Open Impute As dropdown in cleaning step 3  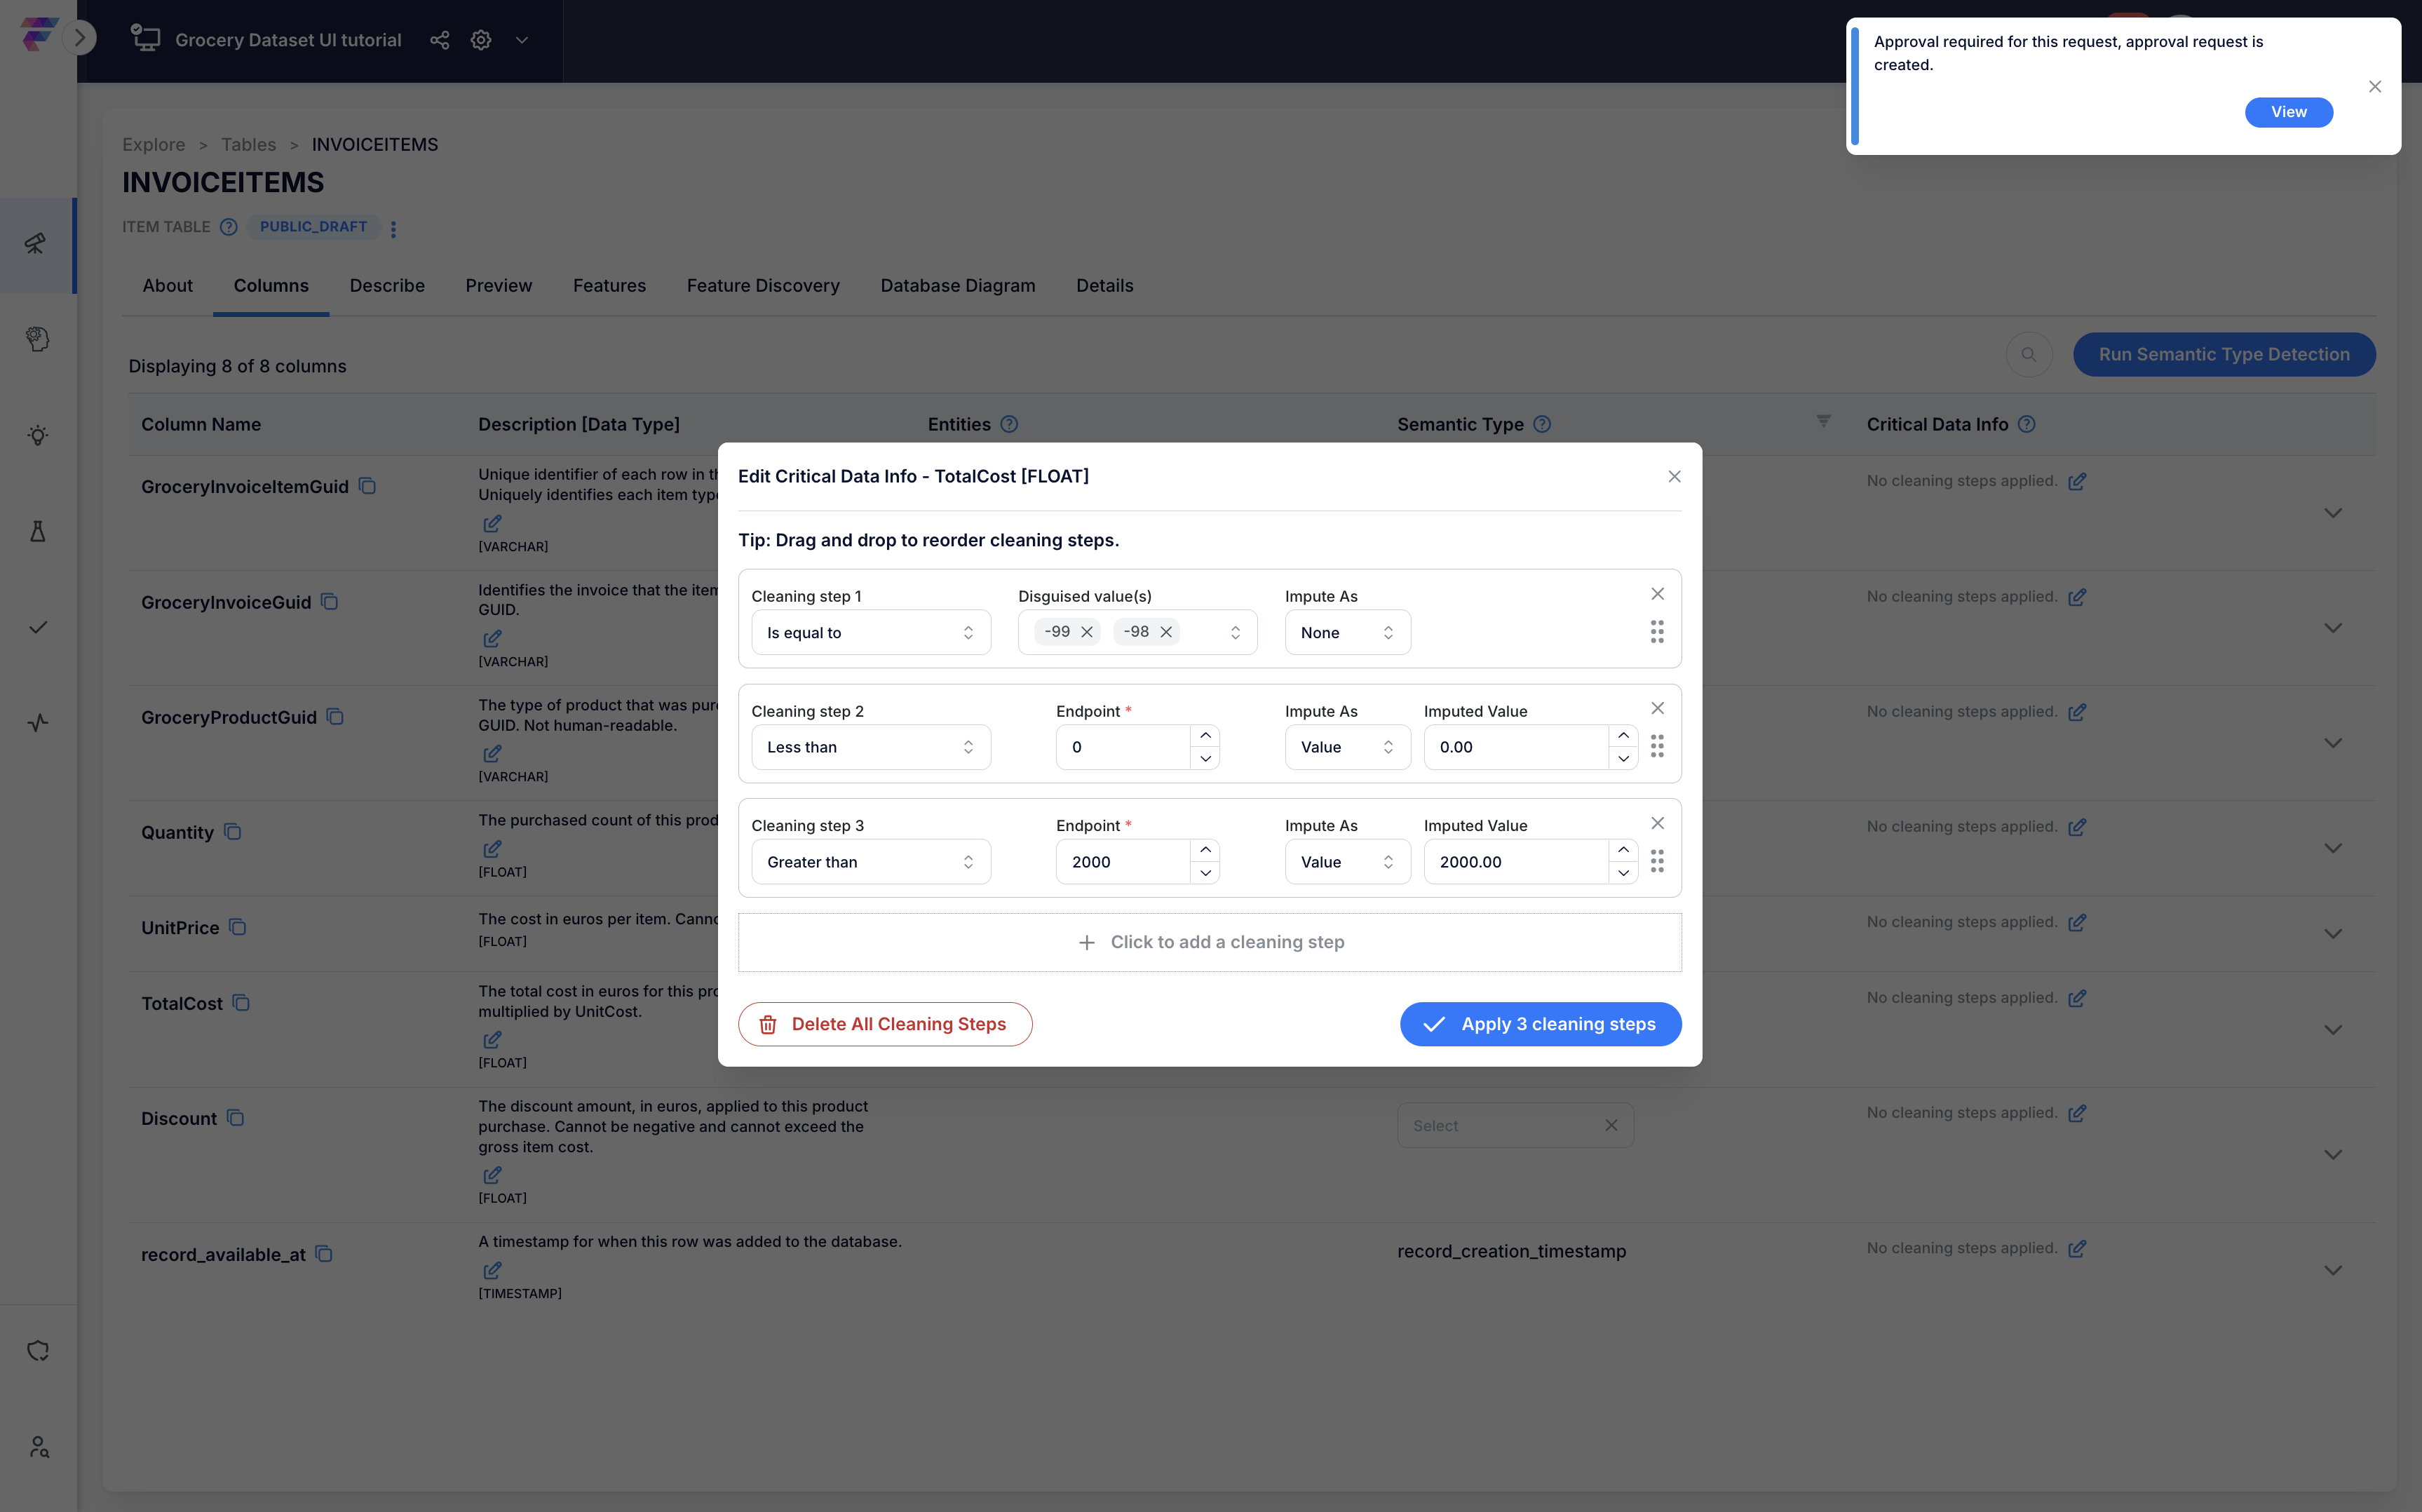coord(1348,862)
